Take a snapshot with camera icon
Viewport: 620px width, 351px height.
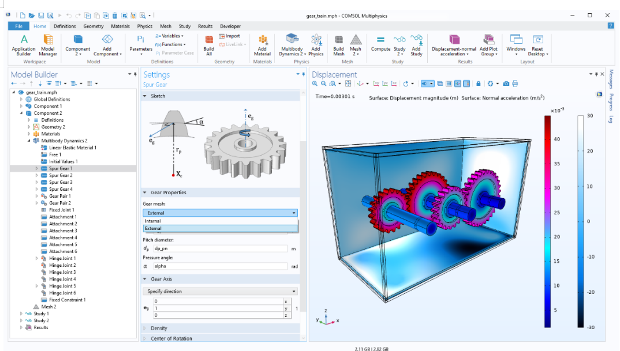point(506,84)
